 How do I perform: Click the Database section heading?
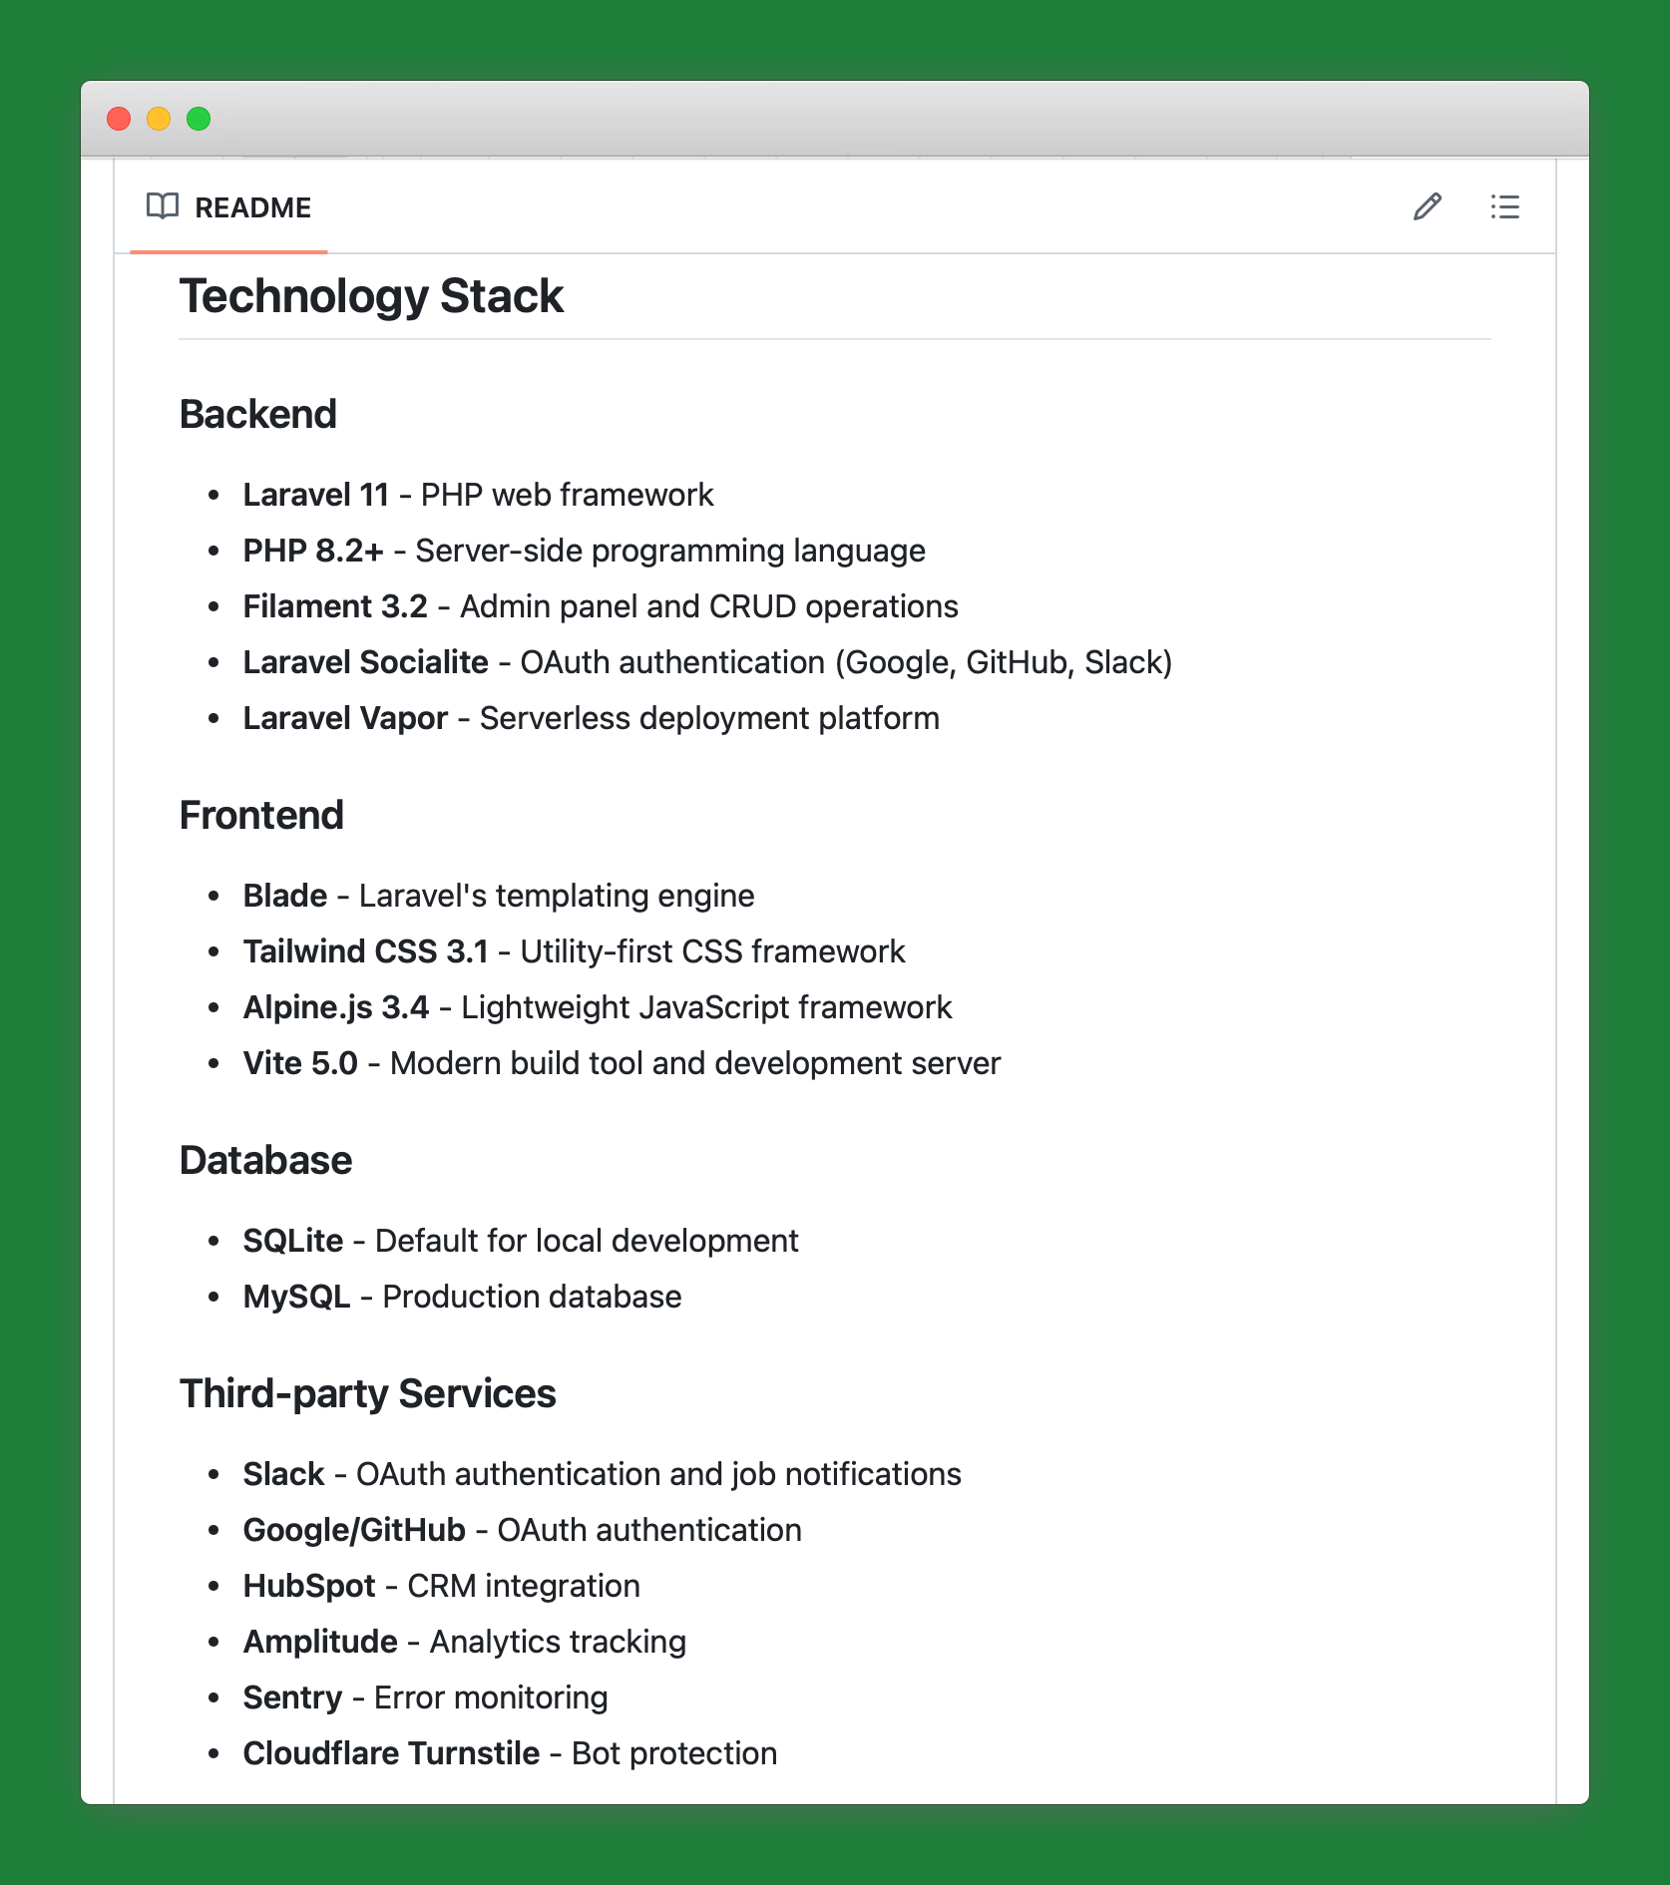pyautogui.click(x=265, y=1160)
